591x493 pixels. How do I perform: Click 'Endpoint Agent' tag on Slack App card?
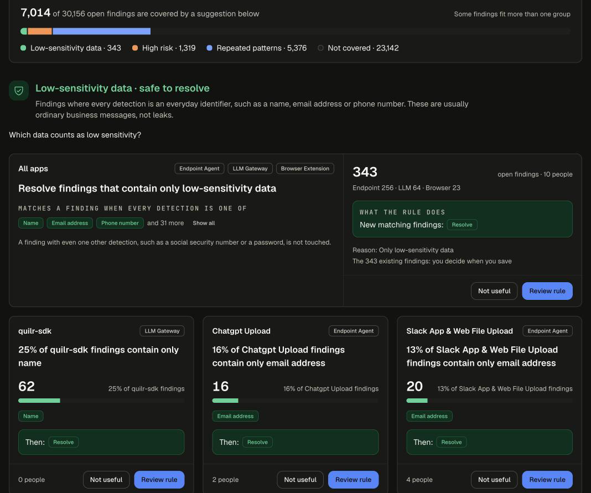(x=548, y=331)
